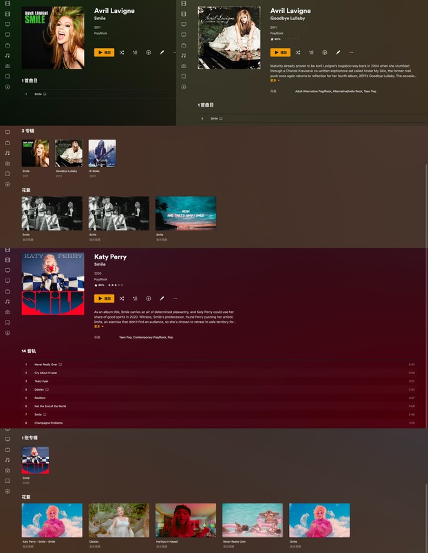Open the Teen Pop, Contemporary Pop/Rock, Pop genre text
Image resolution: width=428 pixels, height=553 pixels.
[x=146, y=338]
